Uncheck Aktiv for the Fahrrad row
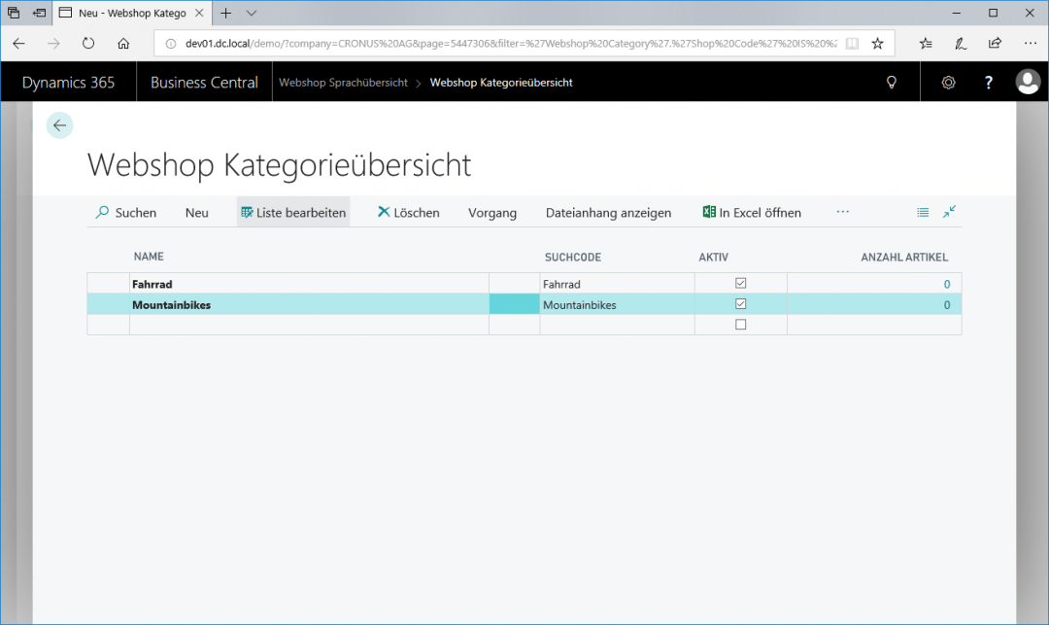Image resolution: width=1049 pixels, height=625 pixels. click(x=740, y=283)
